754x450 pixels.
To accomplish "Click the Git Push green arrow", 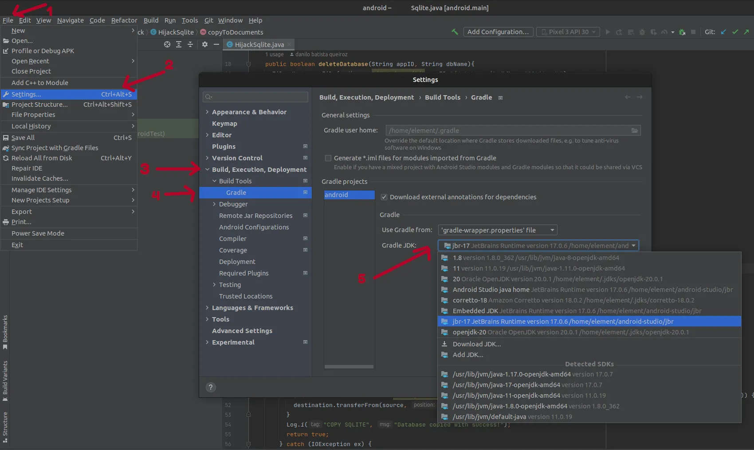I will (746, 32).
